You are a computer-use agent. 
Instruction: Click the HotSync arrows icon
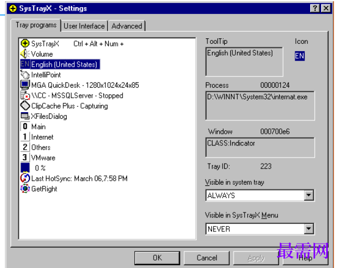coord(25,178)
